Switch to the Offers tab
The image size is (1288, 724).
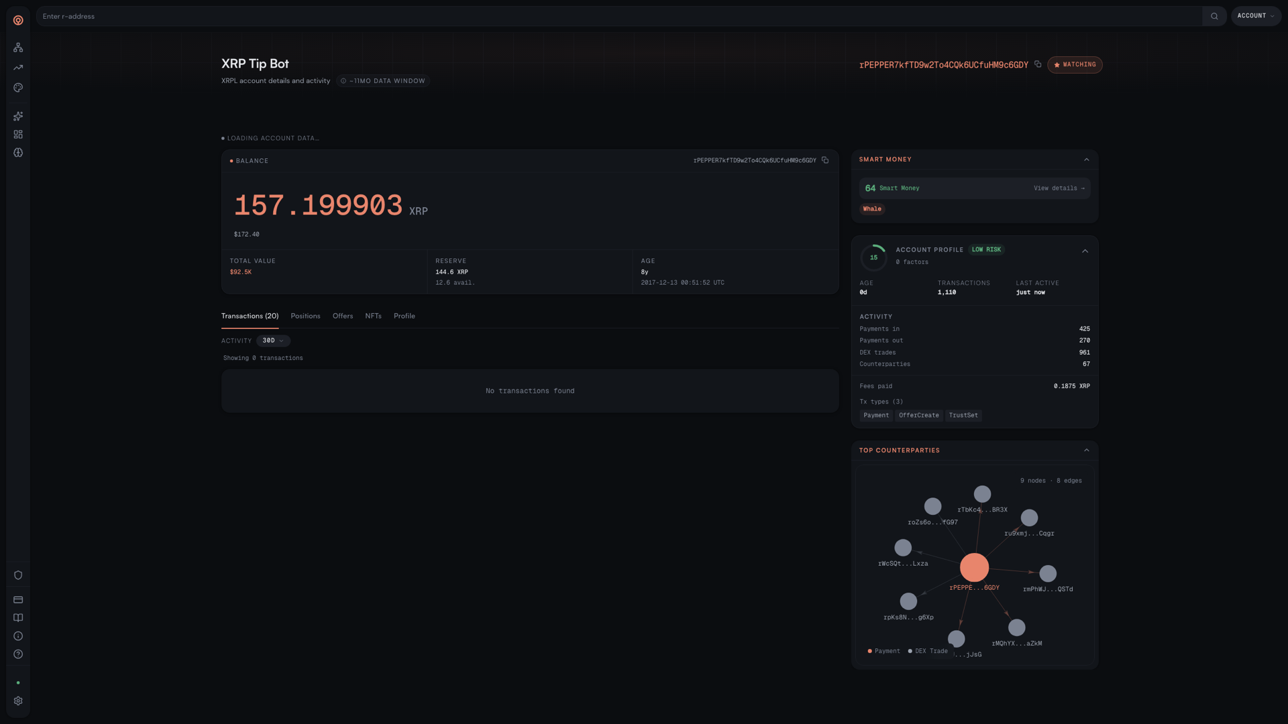coord(343,316)
